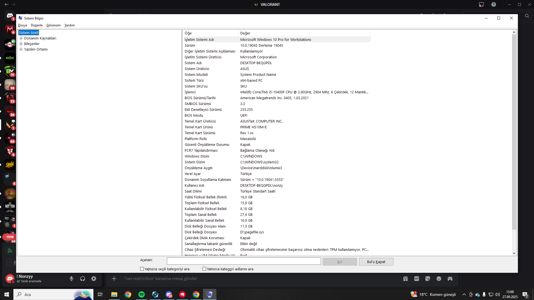The height and width of the screenshot is (300, 534).
Task: Open the Görünüm menu
Action: click(53, 25)
